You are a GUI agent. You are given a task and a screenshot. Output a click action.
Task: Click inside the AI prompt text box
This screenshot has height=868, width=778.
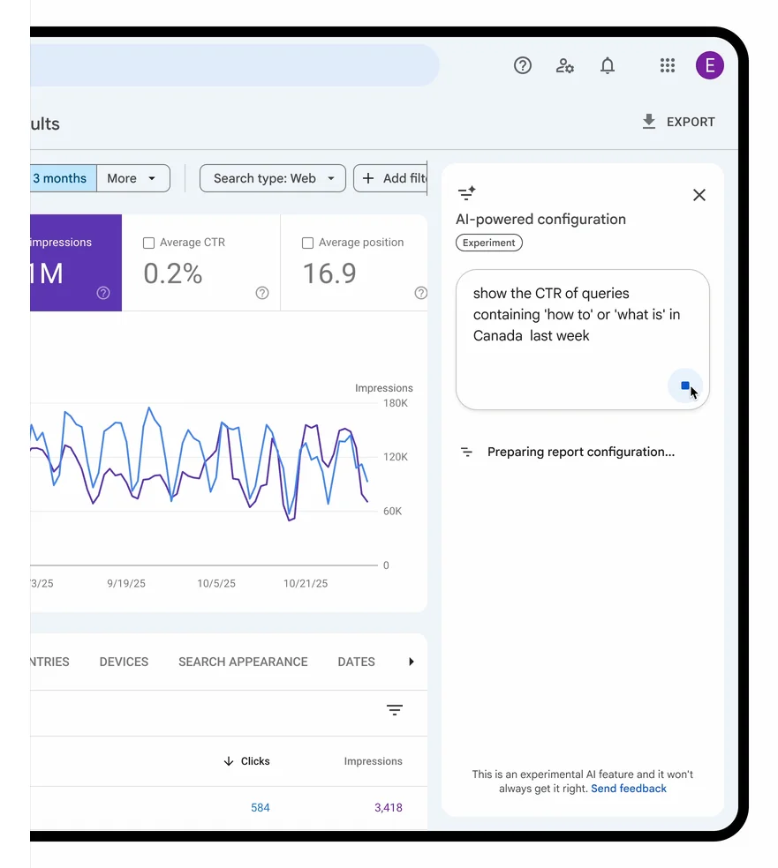pos(574,326)
